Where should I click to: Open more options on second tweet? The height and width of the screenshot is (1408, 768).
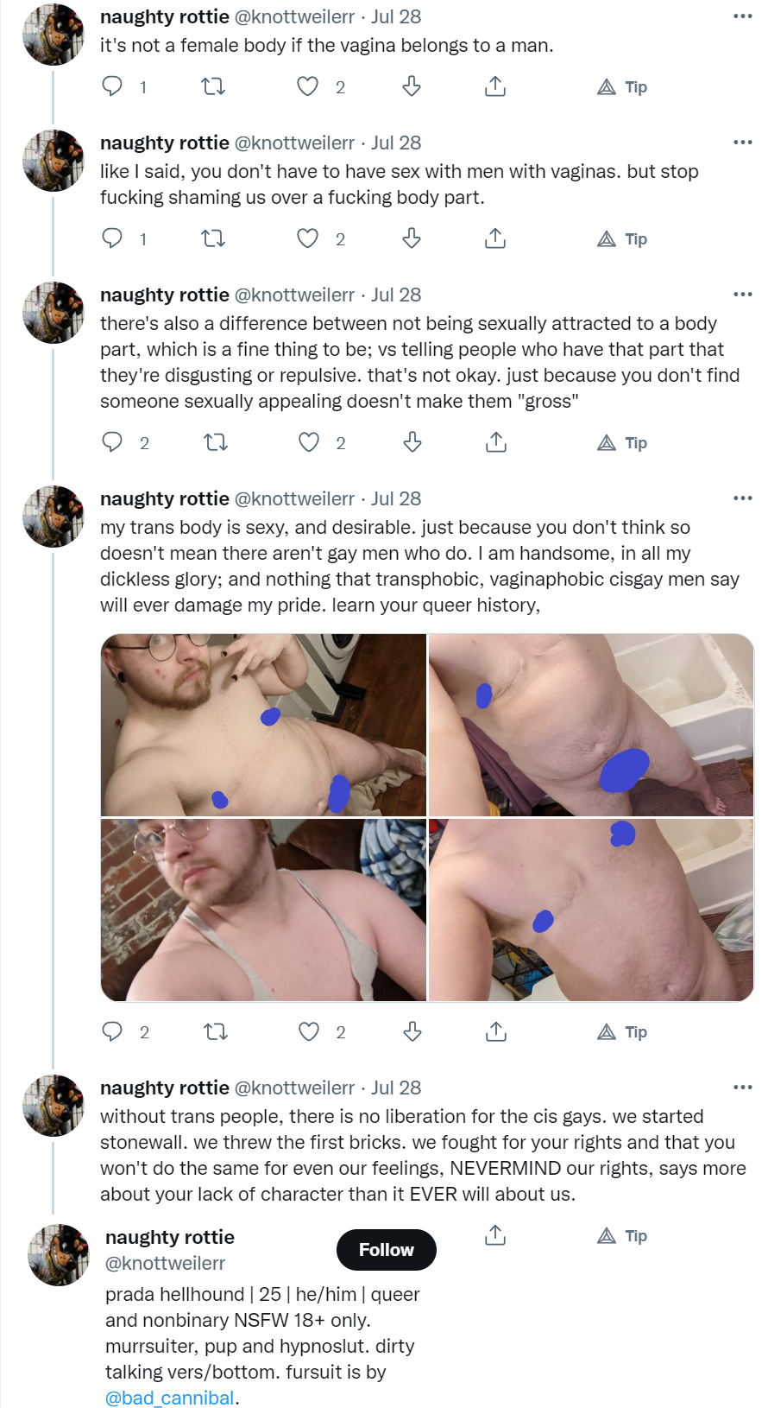(x=742, y=143)
